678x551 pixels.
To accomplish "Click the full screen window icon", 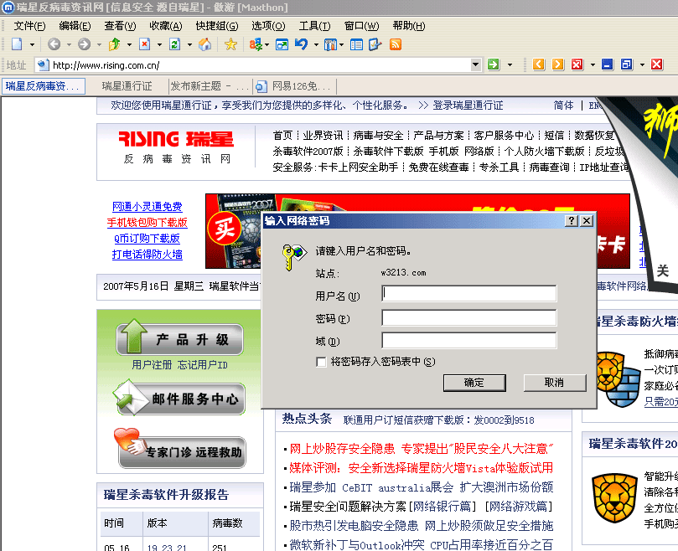I will (282, 44).
